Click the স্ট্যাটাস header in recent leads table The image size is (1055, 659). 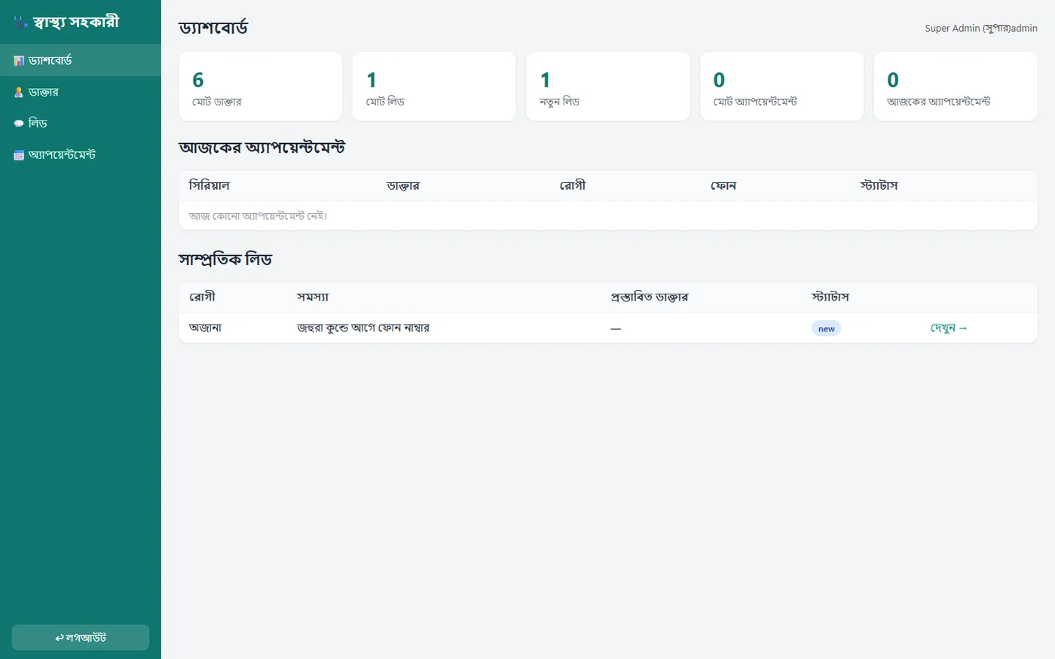(830, 297)
